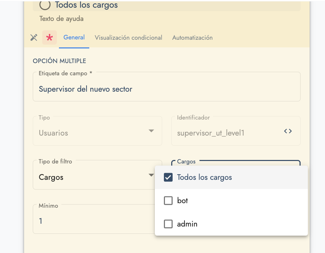Image resolution: width=325 pixels, height=253 pixels.
Task: Select the "General" tab
Action: [x=74, y=37]
